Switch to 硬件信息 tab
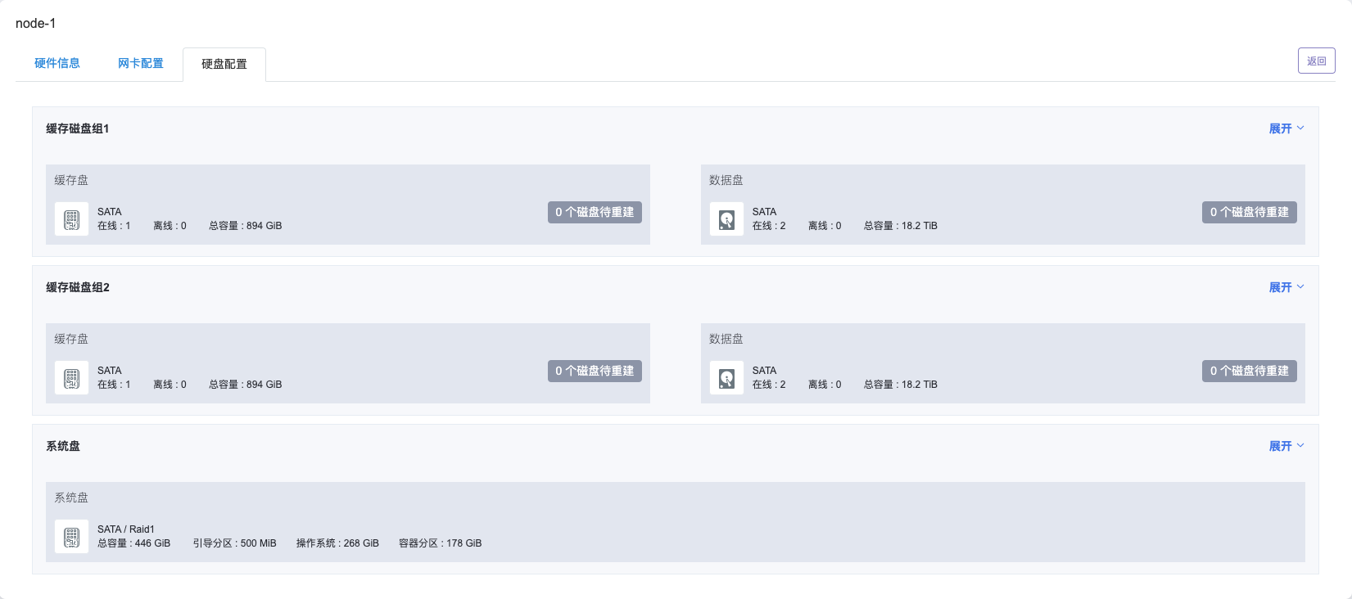This screenshot has height=599, width=1352. coord(57,63)
